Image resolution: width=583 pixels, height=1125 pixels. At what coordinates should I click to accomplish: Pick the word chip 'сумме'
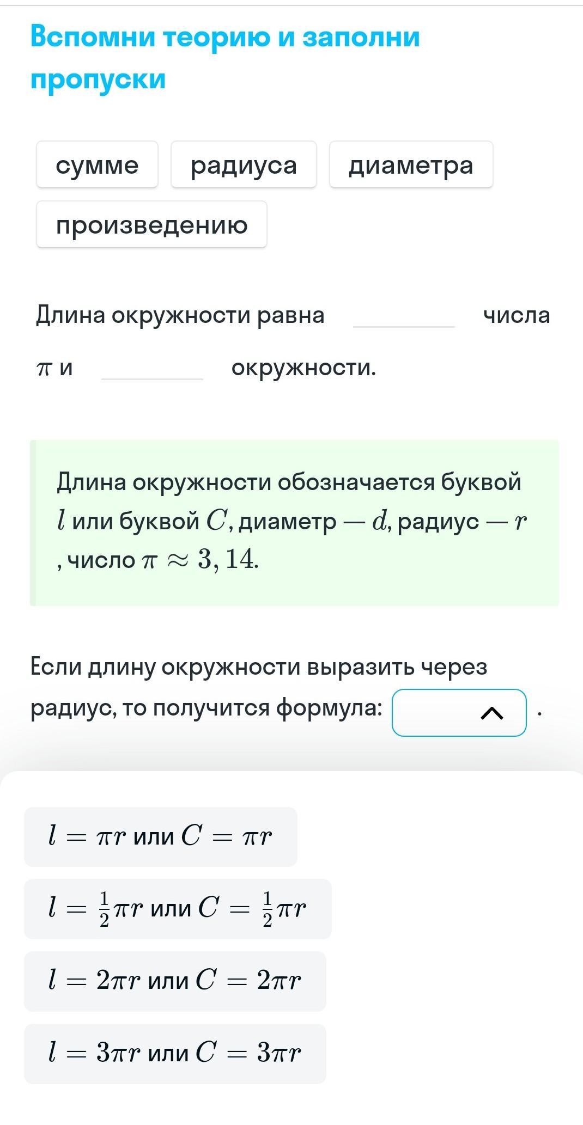97,165
